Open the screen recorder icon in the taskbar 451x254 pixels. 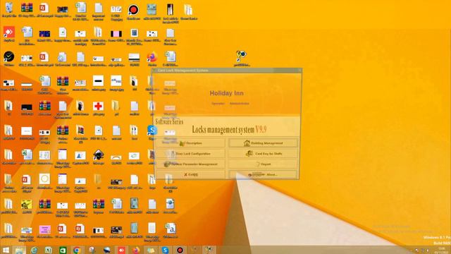coord(180,250)
